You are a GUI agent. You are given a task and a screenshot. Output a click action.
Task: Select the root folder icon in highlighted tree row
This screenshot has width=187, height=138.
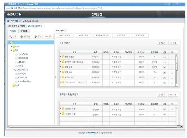click(x=12, y=42)
